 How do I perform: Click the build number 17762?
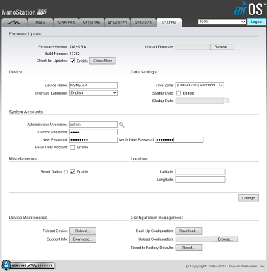tap(75, 54)
